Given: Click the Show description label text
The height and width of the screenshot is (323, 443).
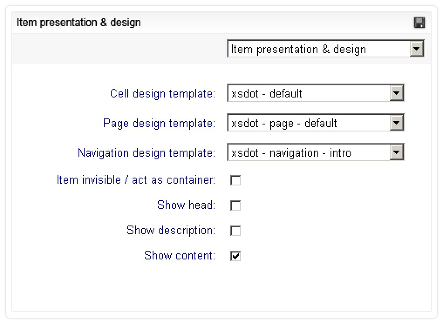Looking at the screenshot, I should [171, 230].
